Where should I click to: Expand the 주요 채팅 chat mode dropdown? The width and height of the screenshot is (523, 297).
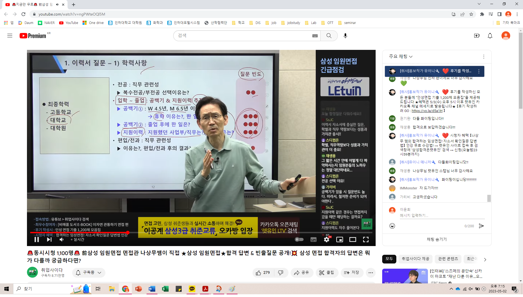[x=401, y=56]
